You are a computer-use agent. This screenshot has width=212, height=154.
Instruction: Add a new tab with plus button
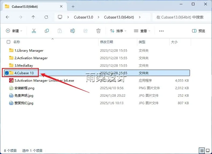(73, 6)
